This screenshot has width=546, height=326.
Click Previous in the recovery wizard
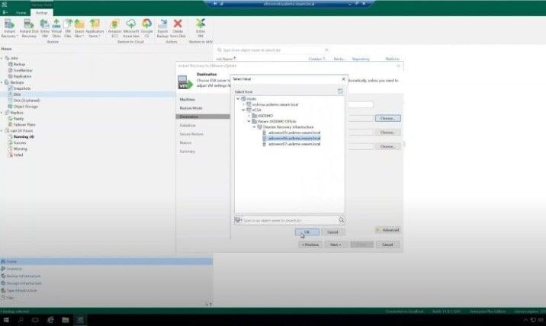click(310, 244)
